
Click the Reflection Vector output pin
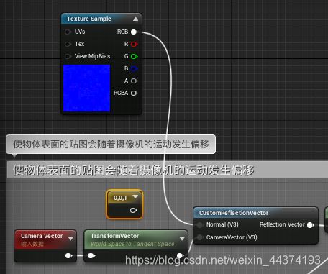pos(311,225)
